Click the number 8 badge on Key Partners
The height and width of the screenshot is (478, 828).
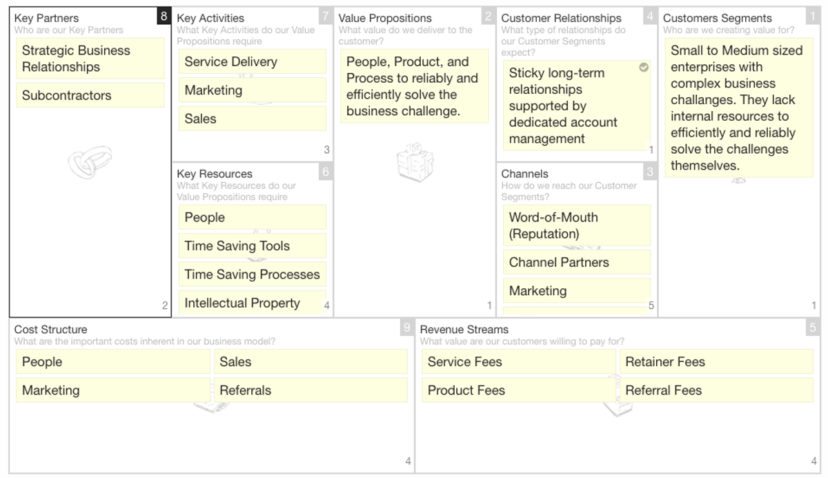pos(164,16)
